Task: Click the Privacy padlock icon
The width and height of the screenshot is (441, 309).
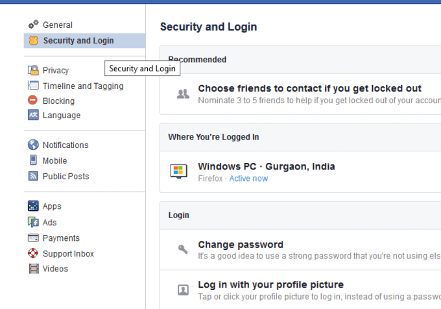Action: pos(33,70)
